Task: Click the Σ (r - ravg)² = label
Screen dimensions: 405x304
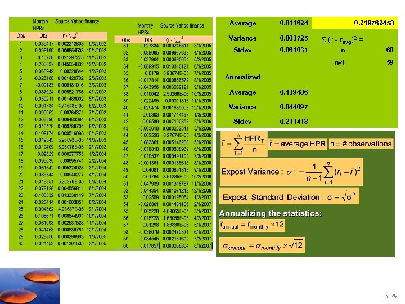Action: pyautogui.click(x=342, y=39)
